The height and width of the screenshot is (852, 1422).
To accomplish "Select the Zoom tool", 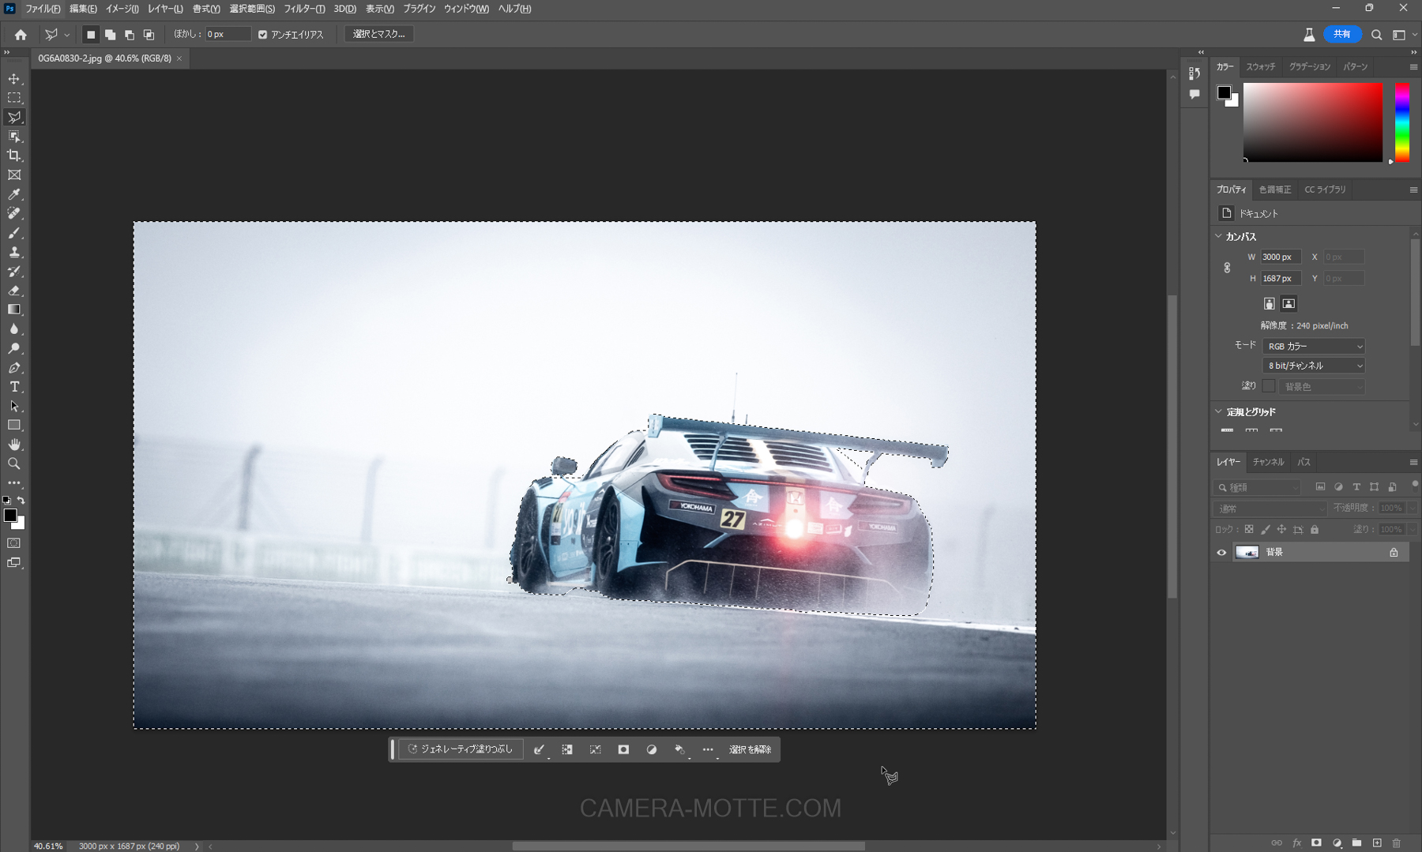I will (x=14, y=464).
